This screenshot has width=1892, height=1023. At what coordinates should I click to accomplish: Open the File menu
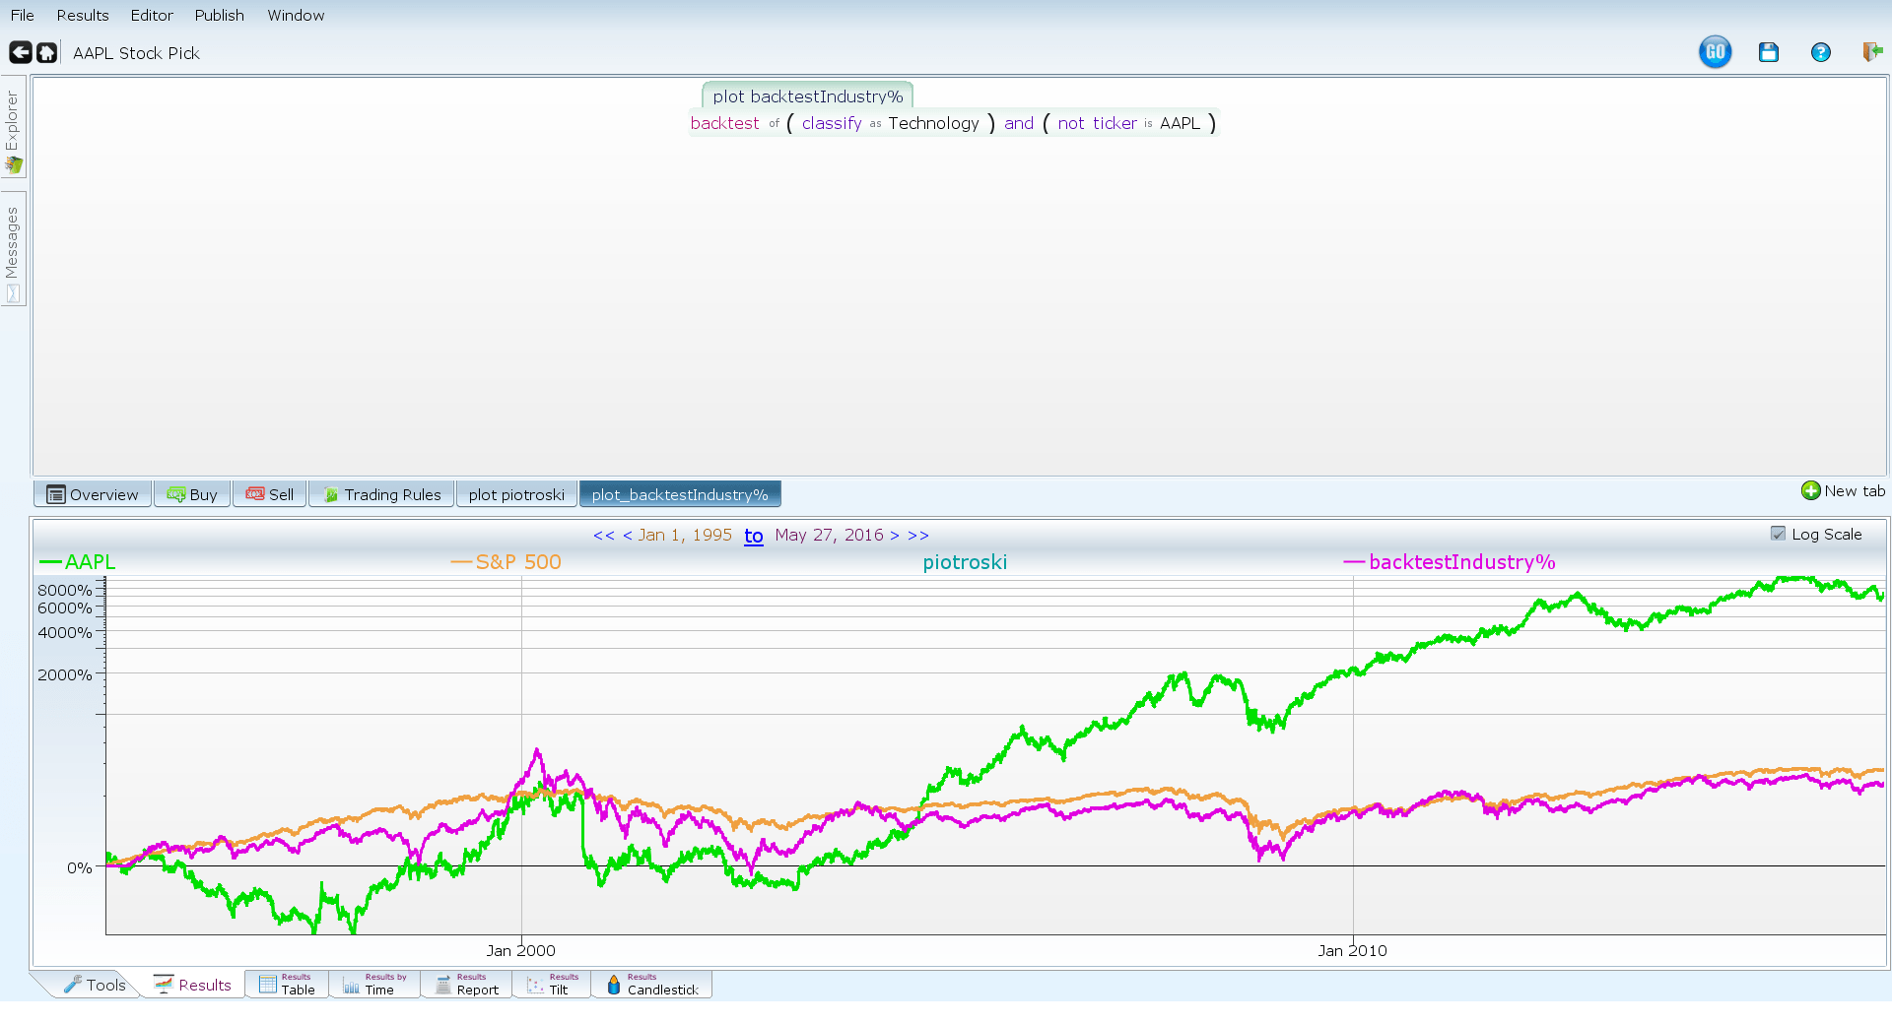pyautogui.click(x=23, y=15)
